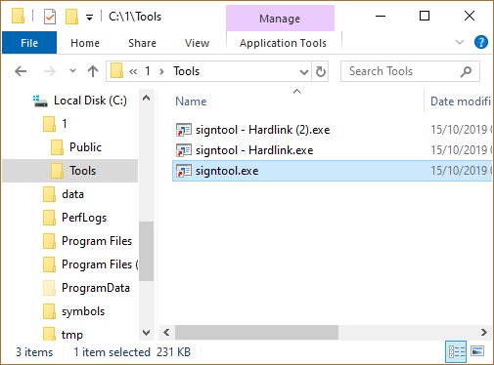Open the File menu
494x365 pixels.
[29, 43]
